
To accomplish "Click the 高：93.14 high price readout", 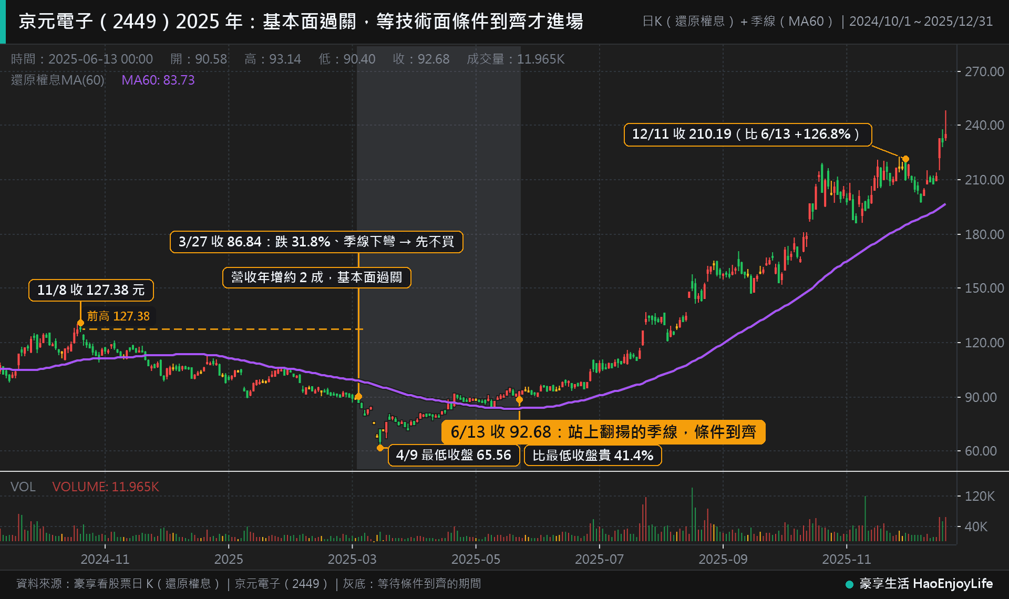I will coord(273,59).
